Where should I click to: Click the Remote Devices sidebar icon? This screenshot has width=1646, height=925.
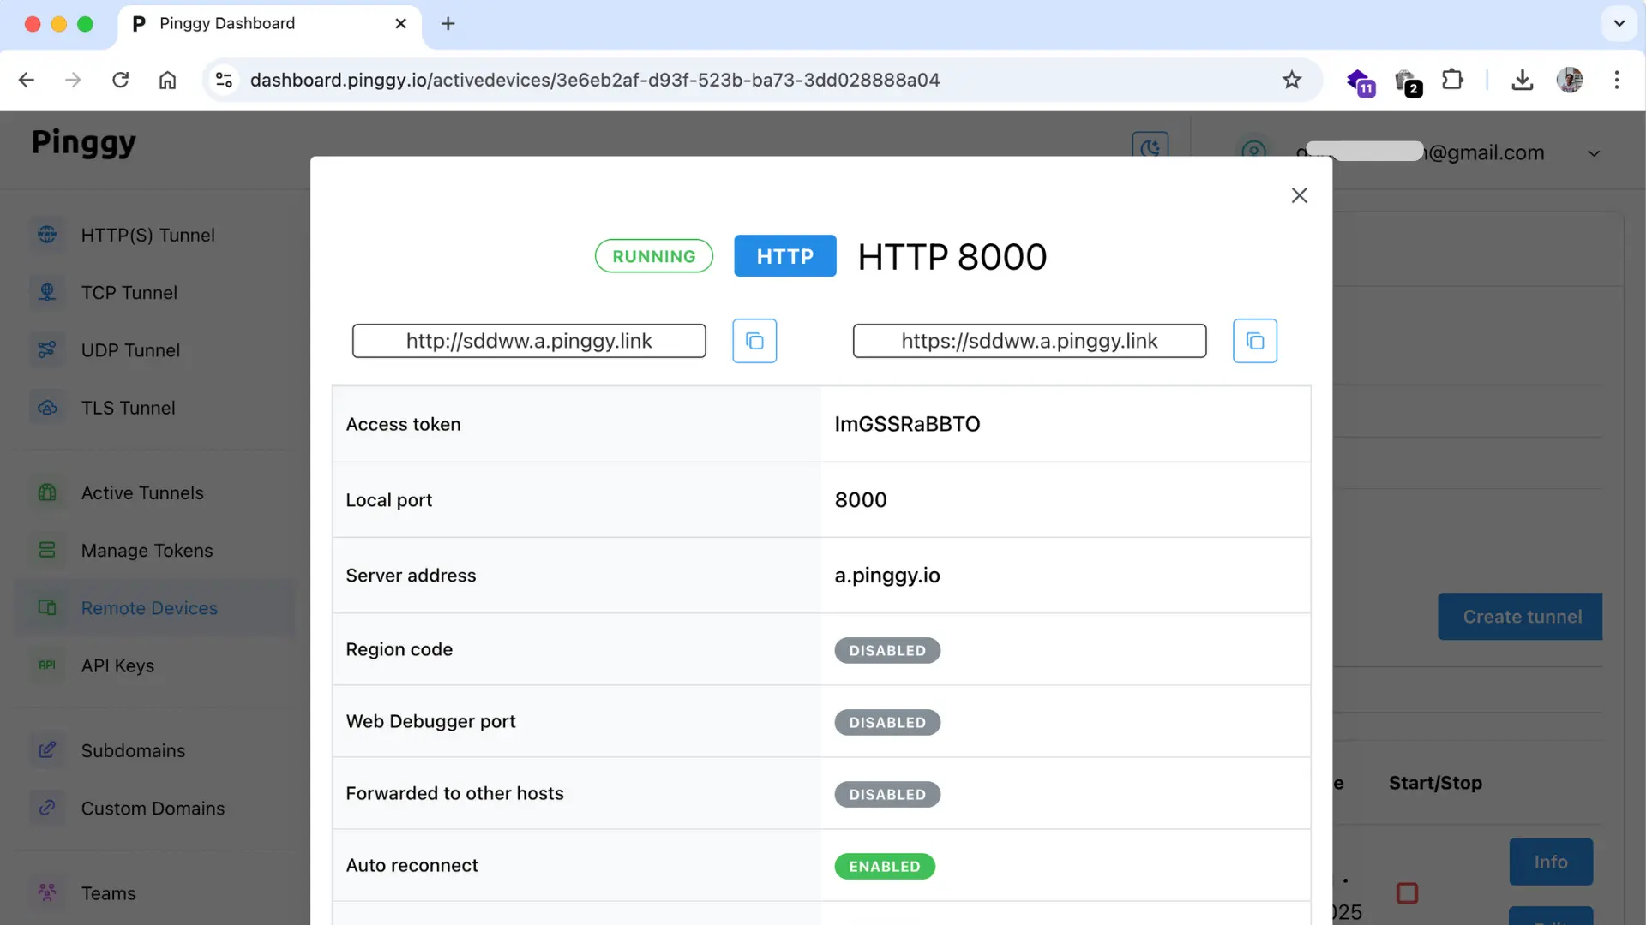point(45,609)
